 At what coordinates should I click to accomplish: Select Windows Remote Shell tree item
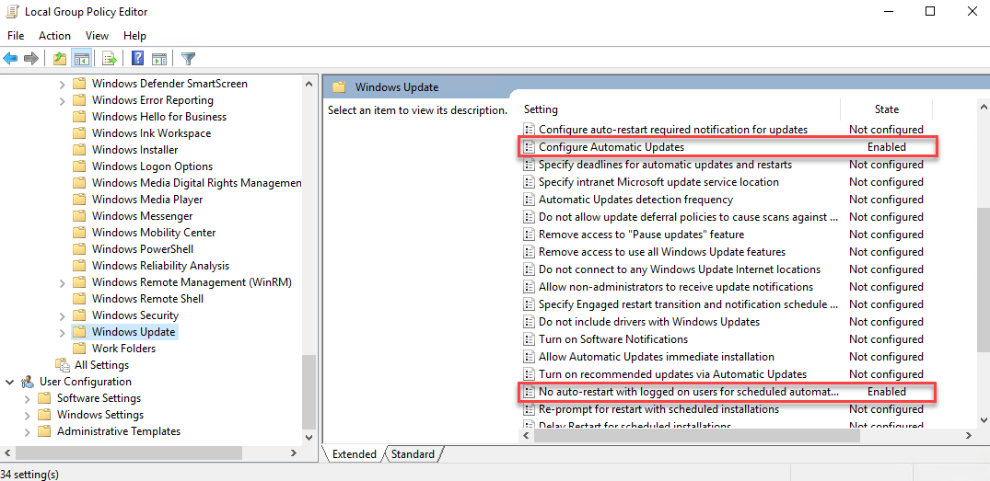[147, 299]
